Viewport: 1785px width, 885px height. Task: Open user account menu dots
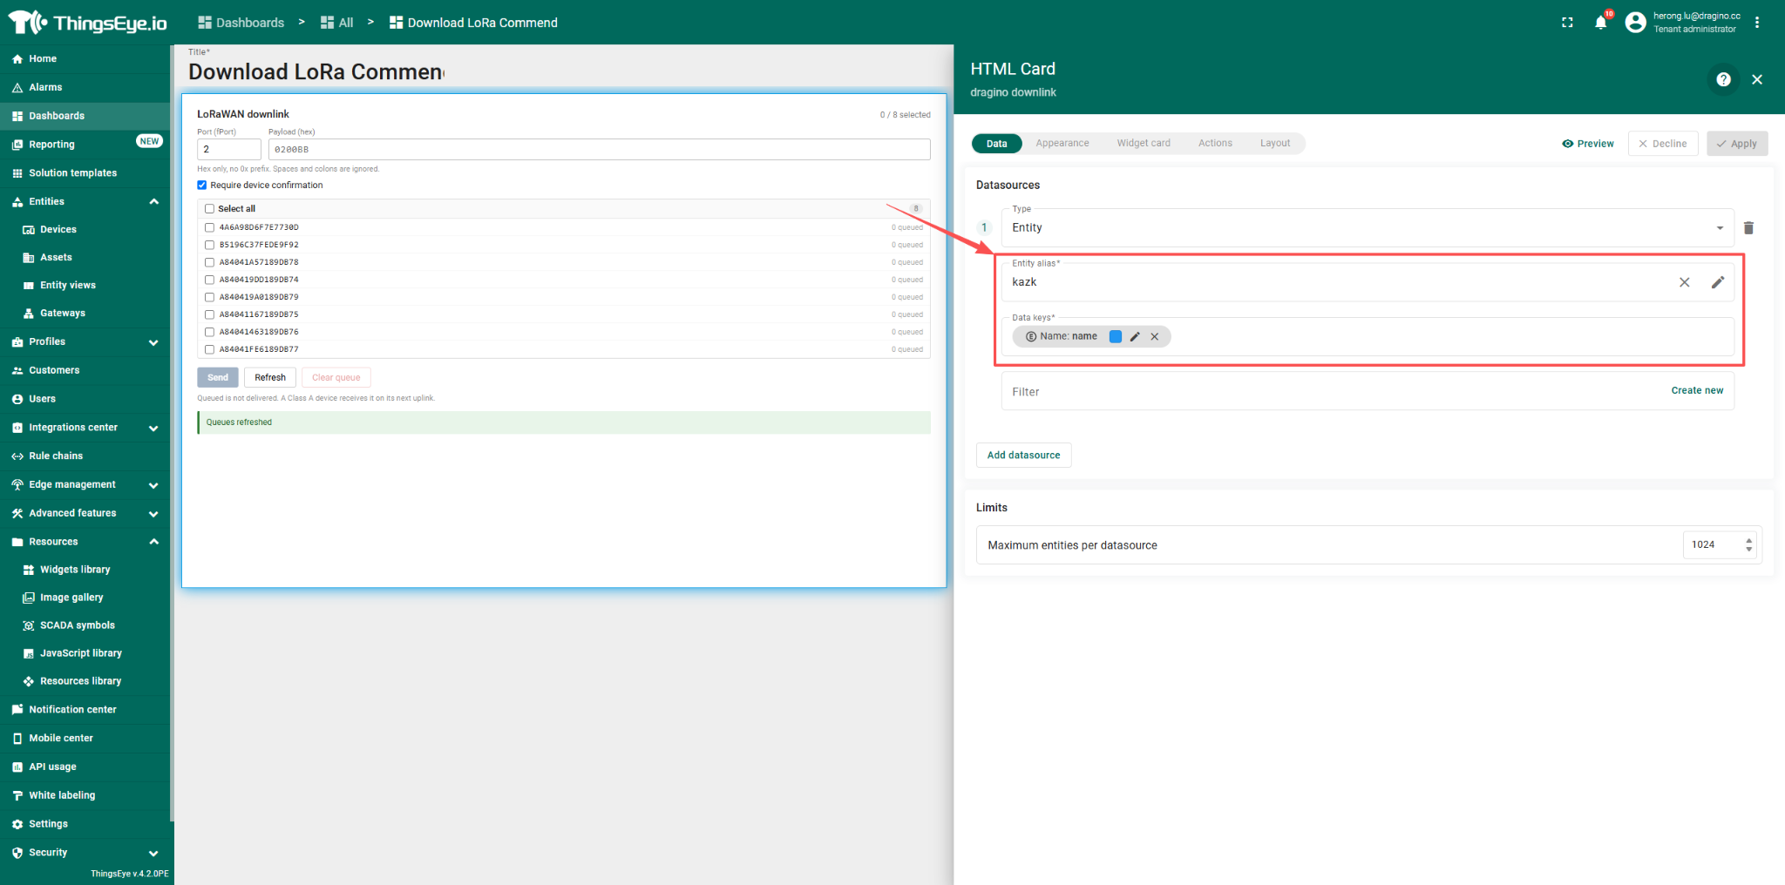pos(1757,23)
